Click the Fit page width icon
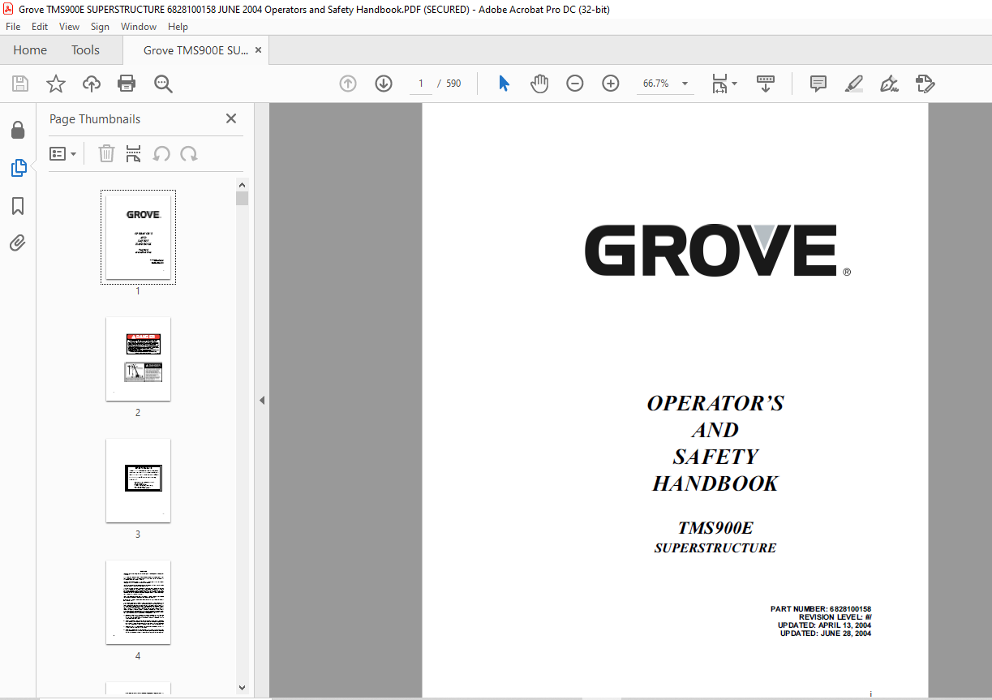Image resolution: width=992 pixels, height=700 pixels. tap(719, 84)
